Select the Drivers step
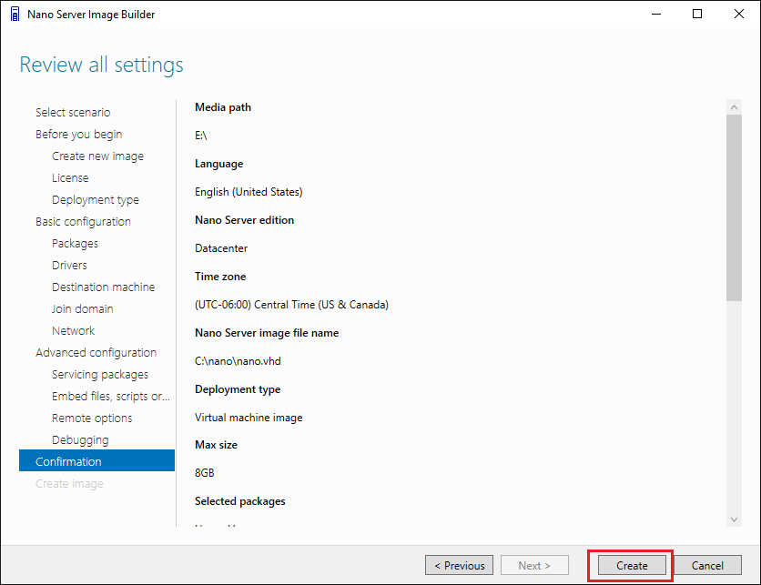The height and width of the screenshot is (585, 761). (69, 266)
